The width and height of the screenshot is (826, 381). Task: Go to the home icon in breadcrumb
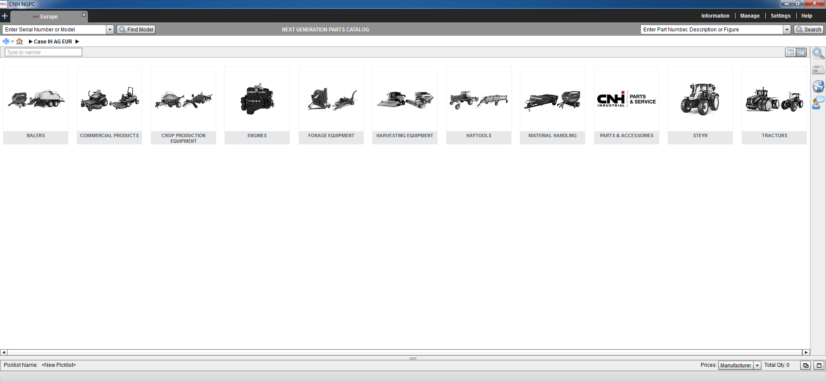click(x=19, y=41)
